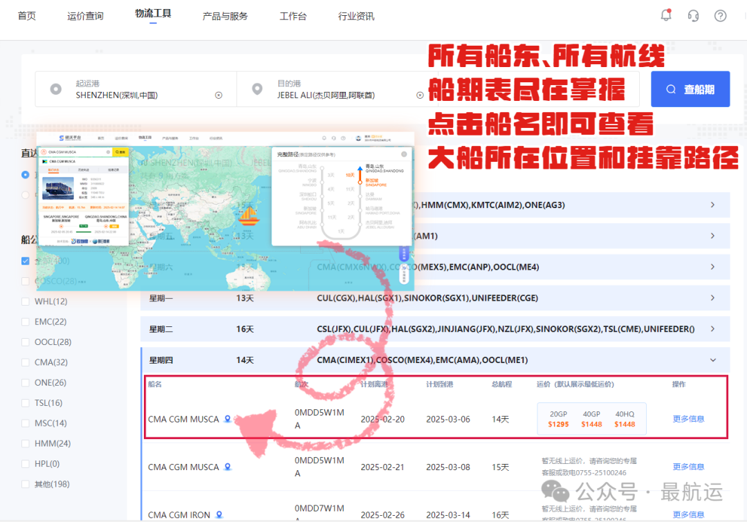This screenshot has height=522, width=747.
Task: Open the help question mark icon
Action: 720,16
